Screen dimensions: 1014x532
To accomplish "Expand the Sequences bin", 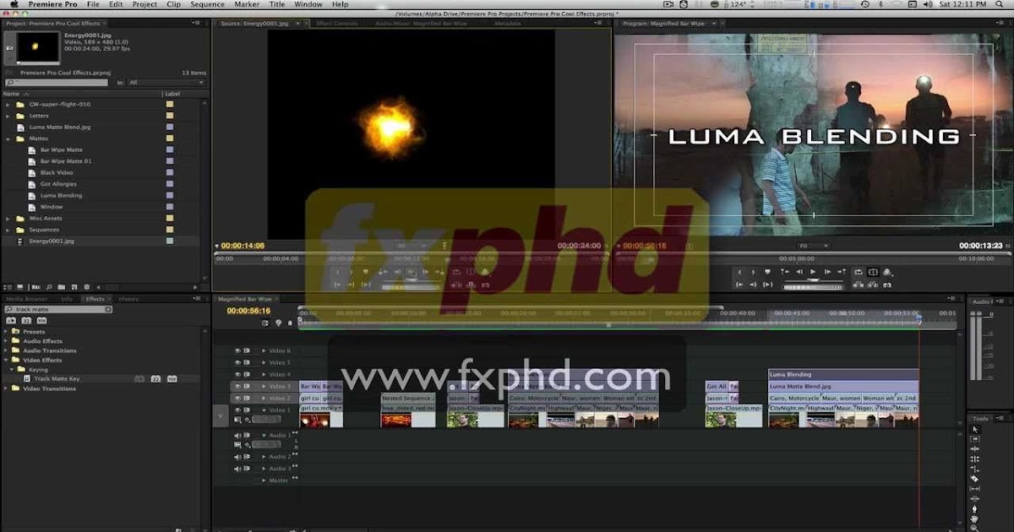I will (x=8, y=230).
